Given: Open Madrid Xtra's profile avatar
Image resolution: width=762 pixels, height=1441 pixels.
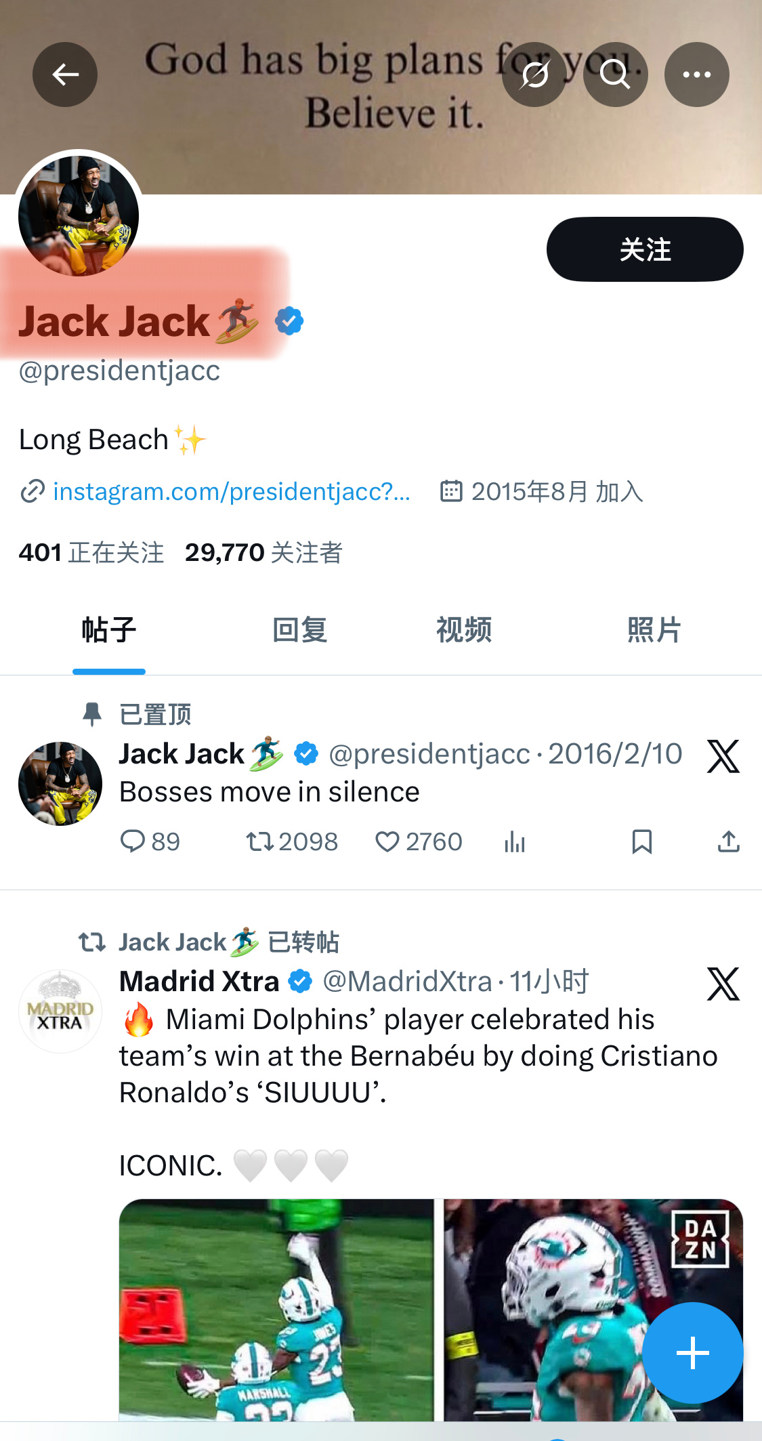Looking at the screenshot, I should point(60,1011).
